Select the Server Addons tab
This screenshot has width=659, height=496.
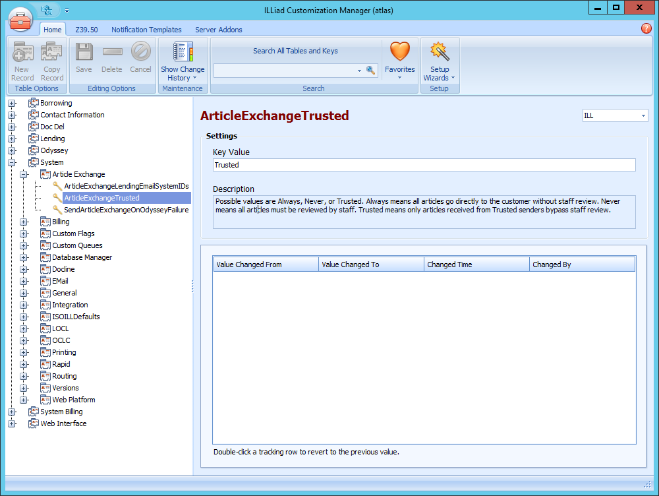pos(218,30)
